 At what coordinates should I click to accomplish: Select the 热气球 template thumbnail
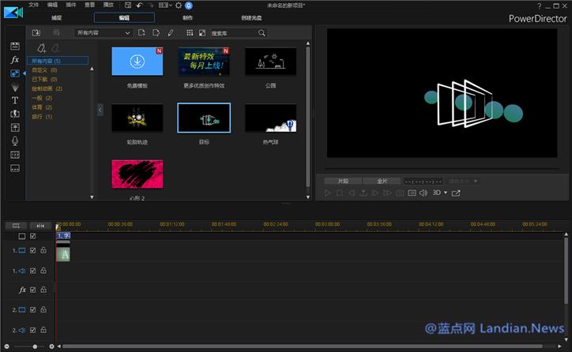[x=270, y=118]
